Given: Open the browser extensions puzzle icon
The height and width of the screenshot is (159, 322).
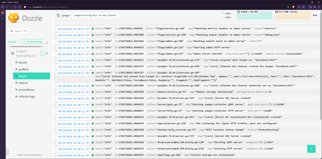Looking at the screenshot, I should 299,7.
